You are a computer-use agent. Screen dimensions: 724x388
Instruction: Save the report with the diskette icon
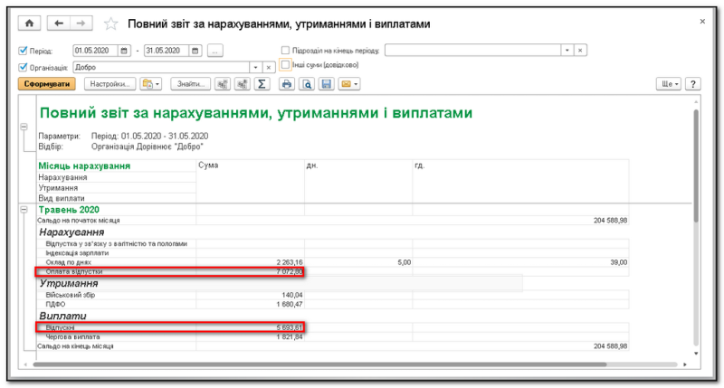tap(327, 84)
